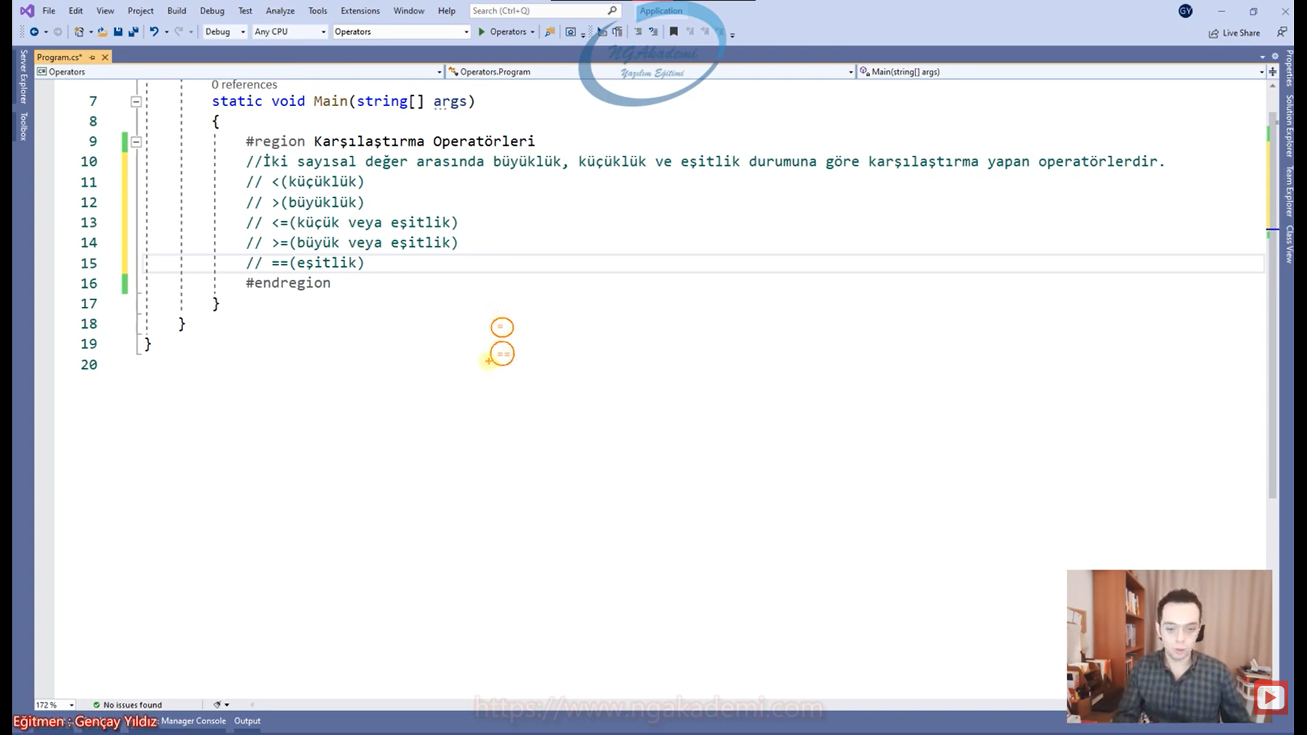Open the View menu

tap(105, 11)
